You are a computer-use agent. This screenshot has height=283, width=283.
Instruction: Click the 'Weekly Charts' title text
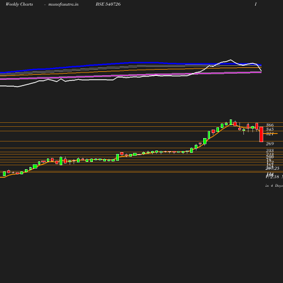[x=19, y=5]
